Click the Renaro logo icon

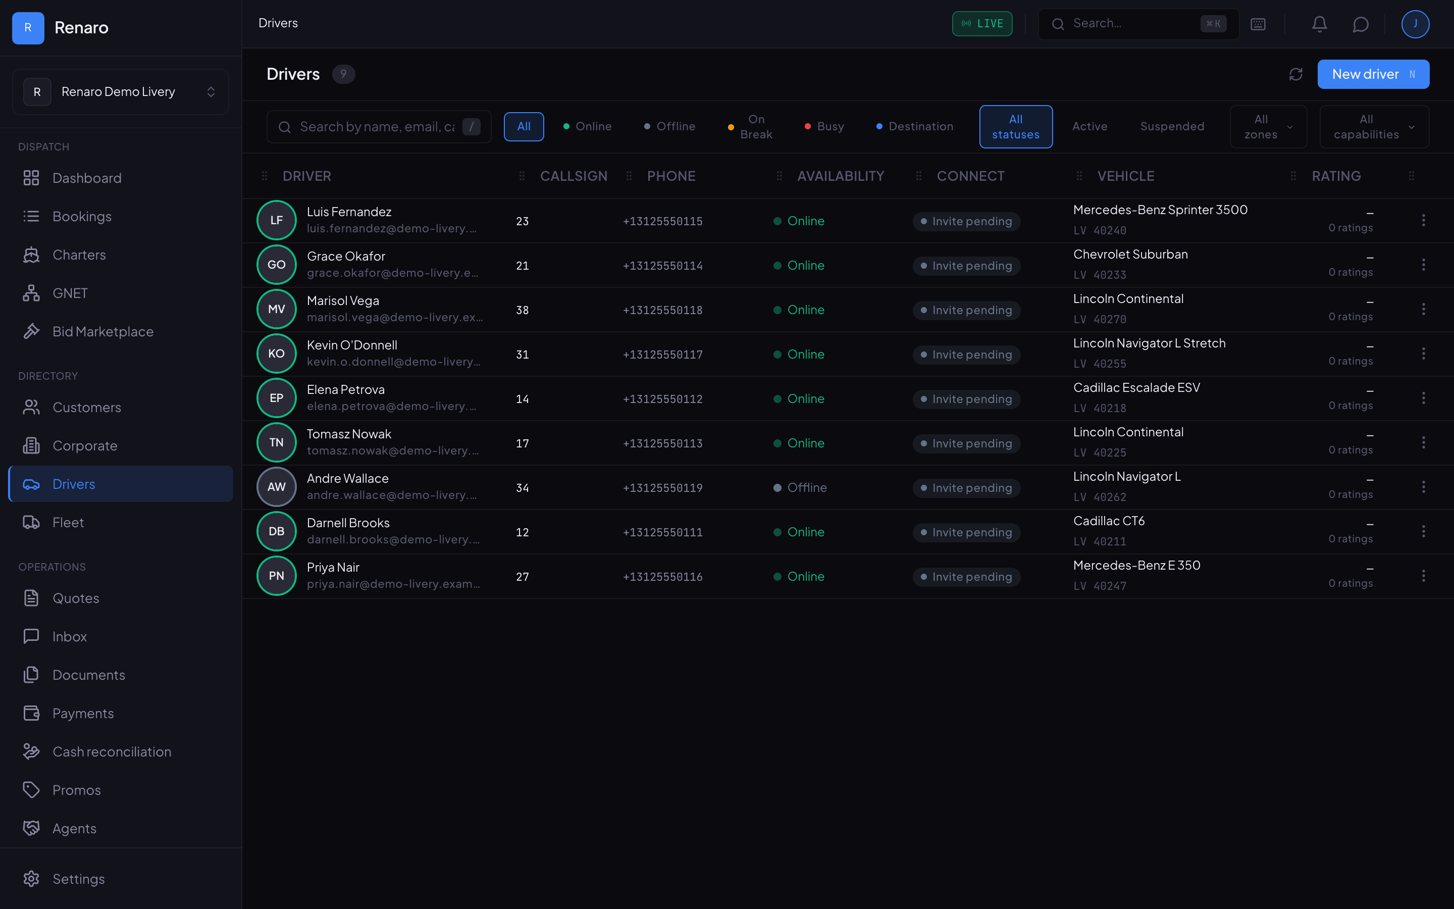28,28
